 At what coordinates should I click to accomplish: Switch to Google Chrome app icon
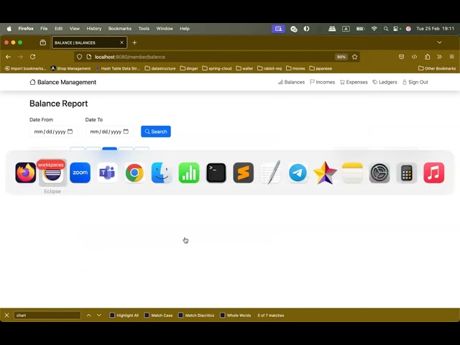coord(134,172)
